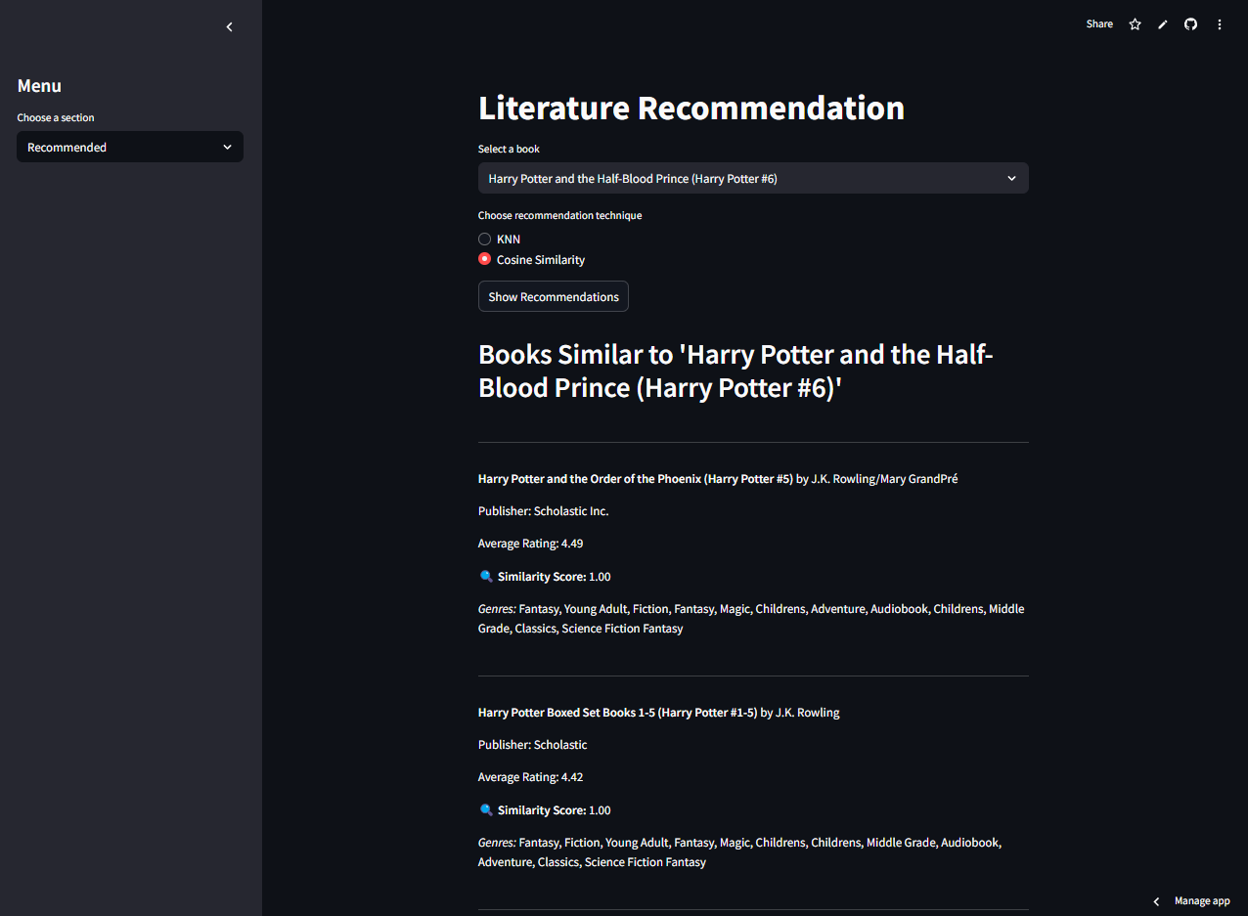1248x916 pixels.
Task: Click 'Average Rating: 4.42' text
Action: 531,777
